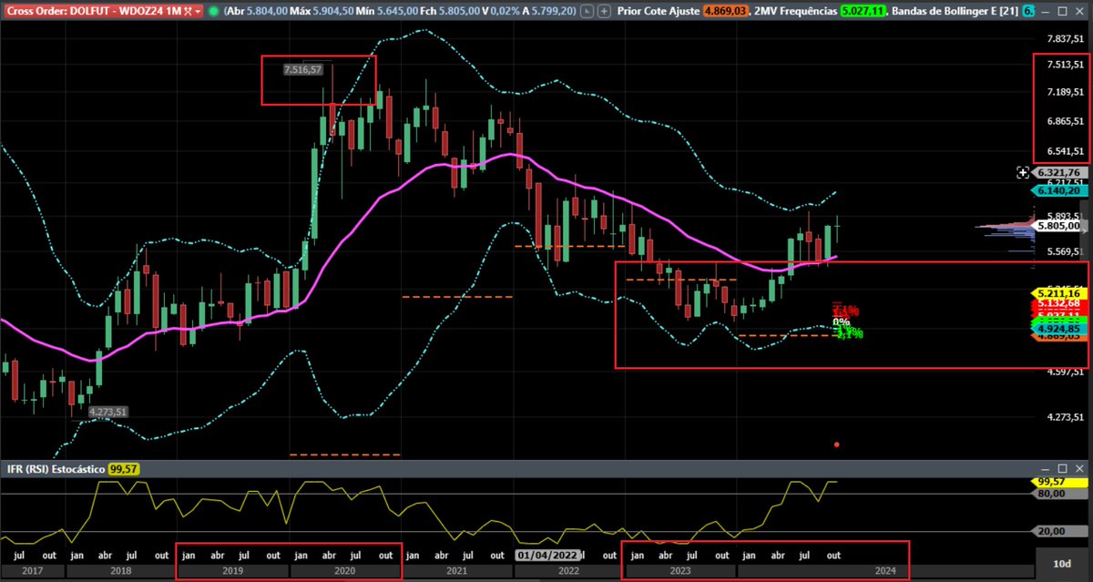Select the yellow 5.211,16 price tag

pos(1058,293)
